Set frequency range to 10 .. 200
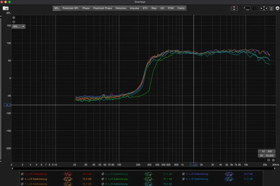 [266, 151]
